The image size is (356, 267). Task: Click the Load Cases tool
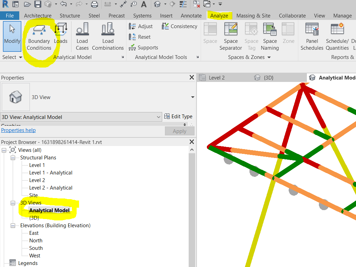pos(82,37)
